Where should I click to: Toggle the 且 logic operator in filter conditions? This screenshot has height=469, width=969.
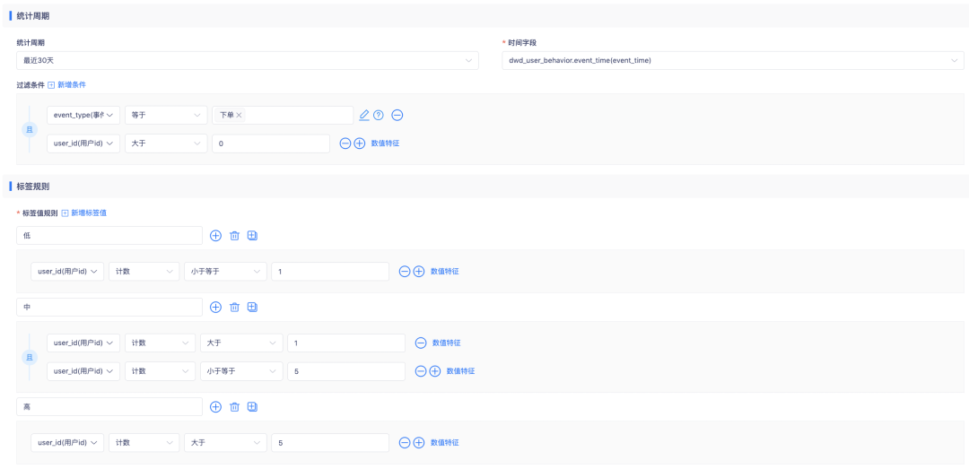pyautogui.click(x=30, y=130)
